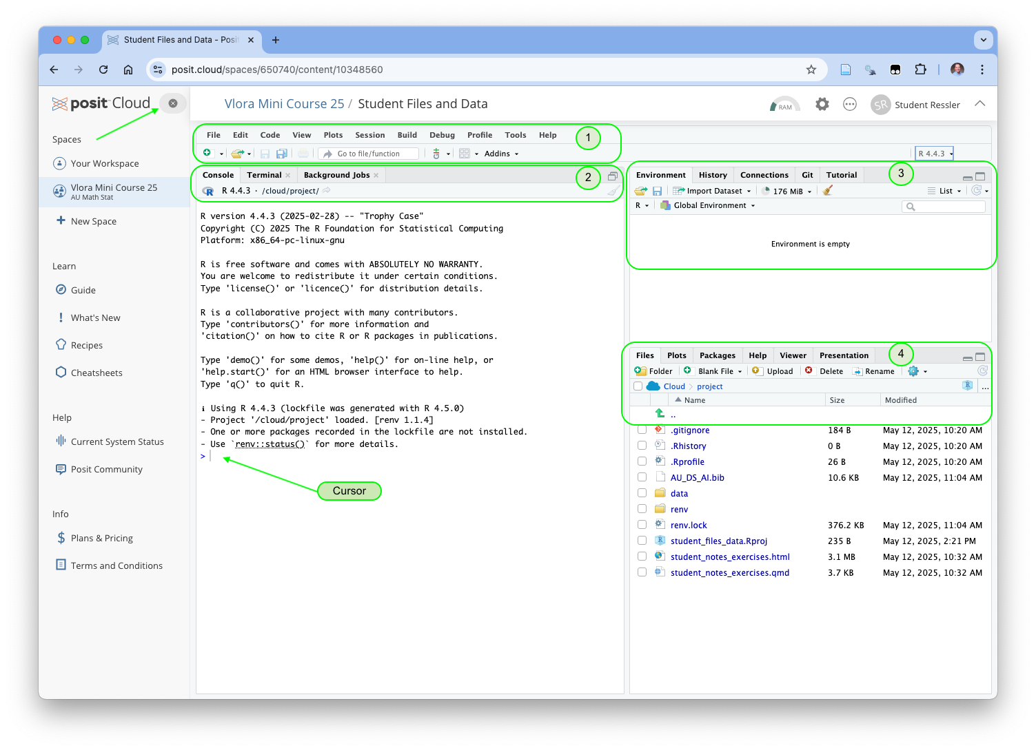
Task: Click the Git version control toolbar icon
Action: pos(436,154)
